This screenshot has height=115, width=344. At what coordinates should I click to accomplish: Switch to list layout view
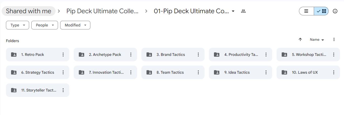pos(306,11)
